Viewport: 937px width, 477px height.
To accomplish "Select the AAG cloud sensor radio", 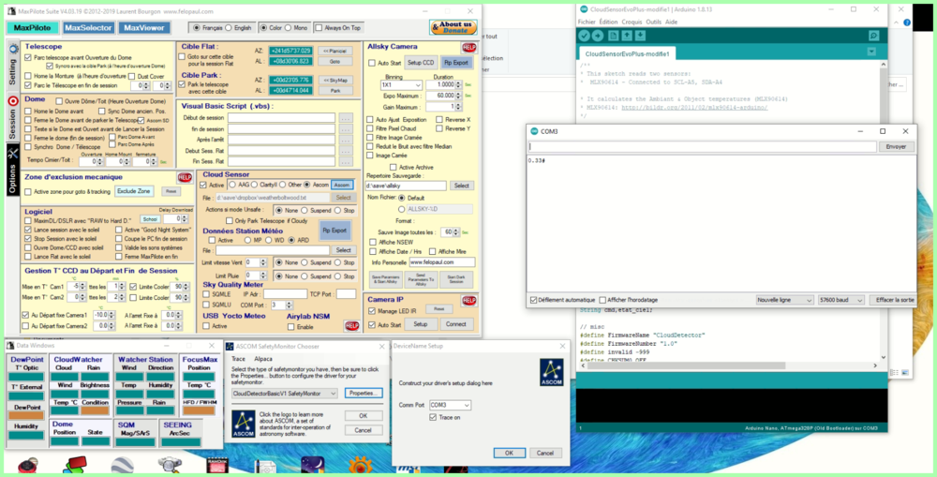I will coord(232,185).
